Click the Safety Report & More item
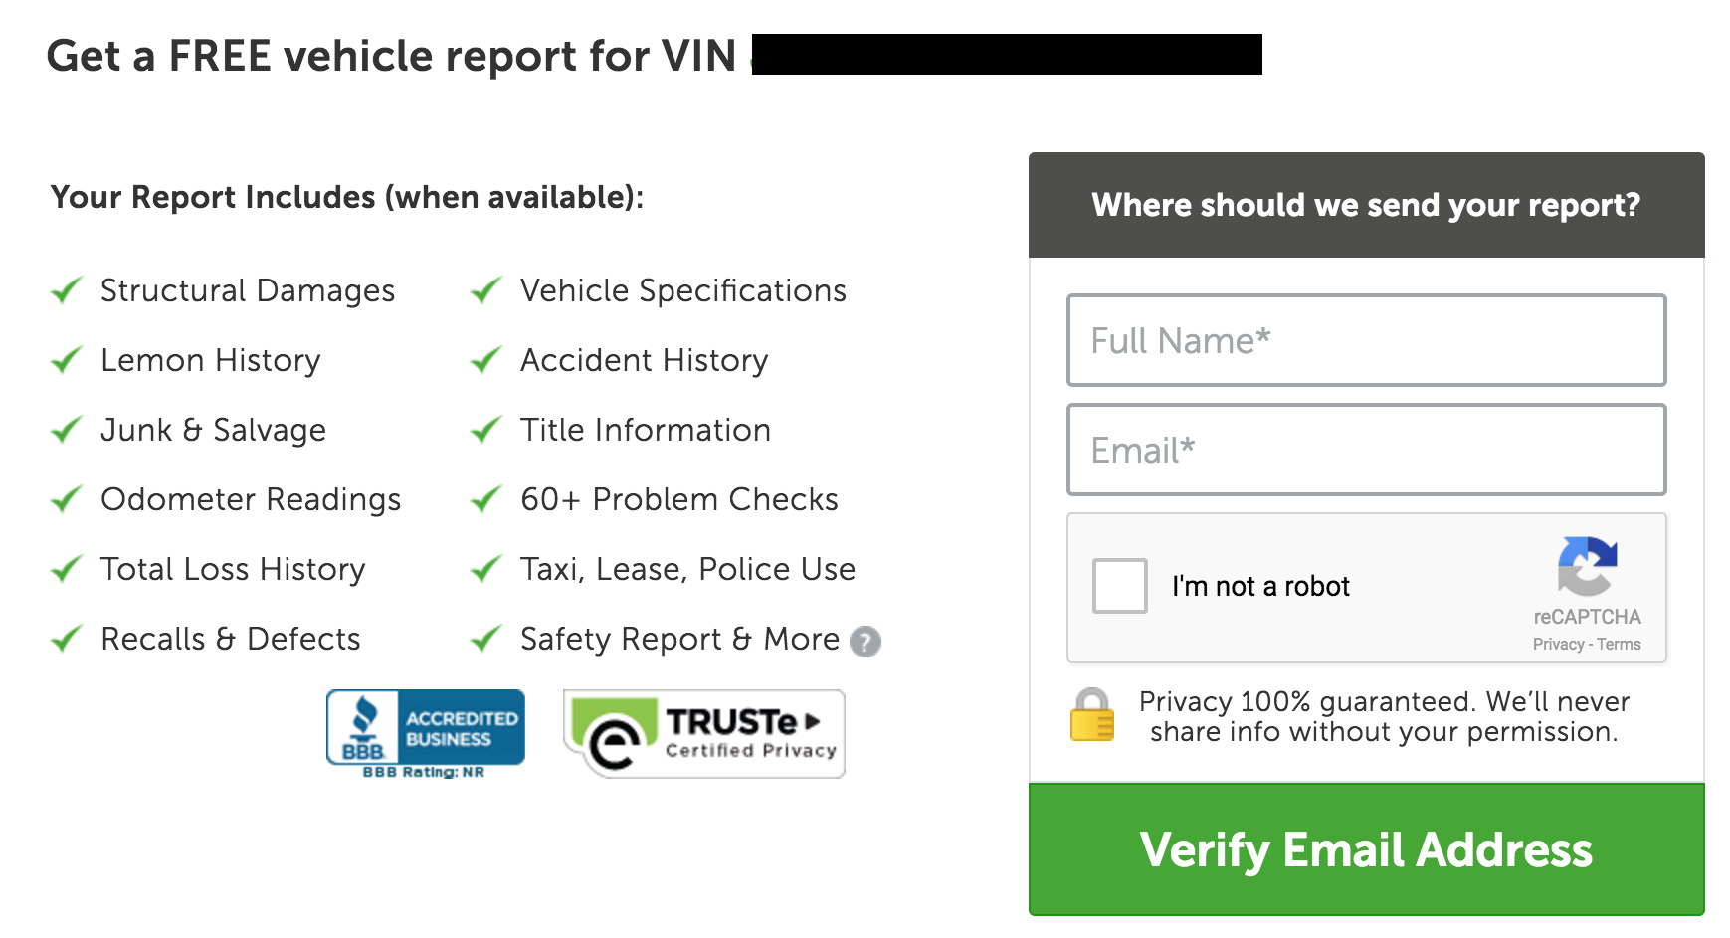Image resolution: width=1730 pixels, height=938 pixels. coord(680,639)
